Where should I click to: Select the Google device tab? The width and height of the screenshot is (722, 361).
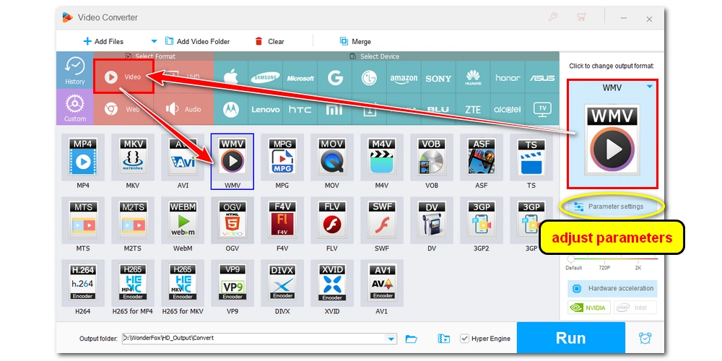[x=335, y=78]
